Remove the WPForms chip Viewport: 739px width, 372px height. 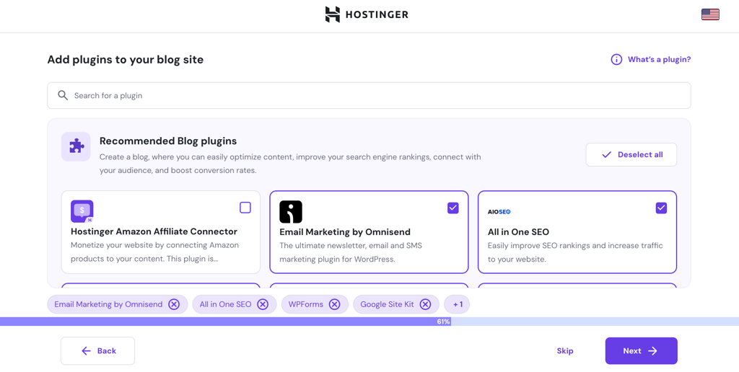pos(334,304)
